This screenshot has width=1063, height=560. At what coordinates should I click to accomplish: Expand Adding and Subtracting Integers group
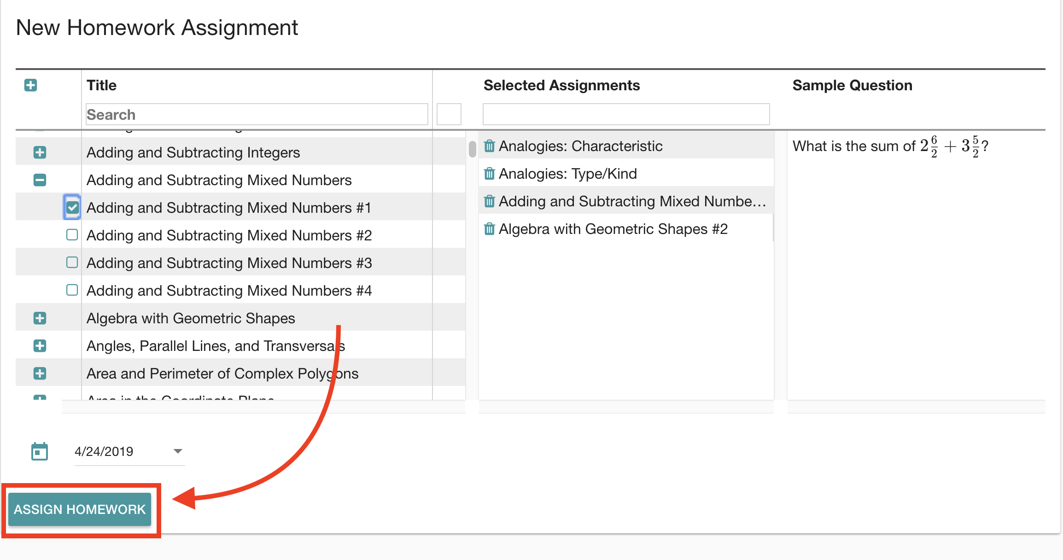pos(40,152)
